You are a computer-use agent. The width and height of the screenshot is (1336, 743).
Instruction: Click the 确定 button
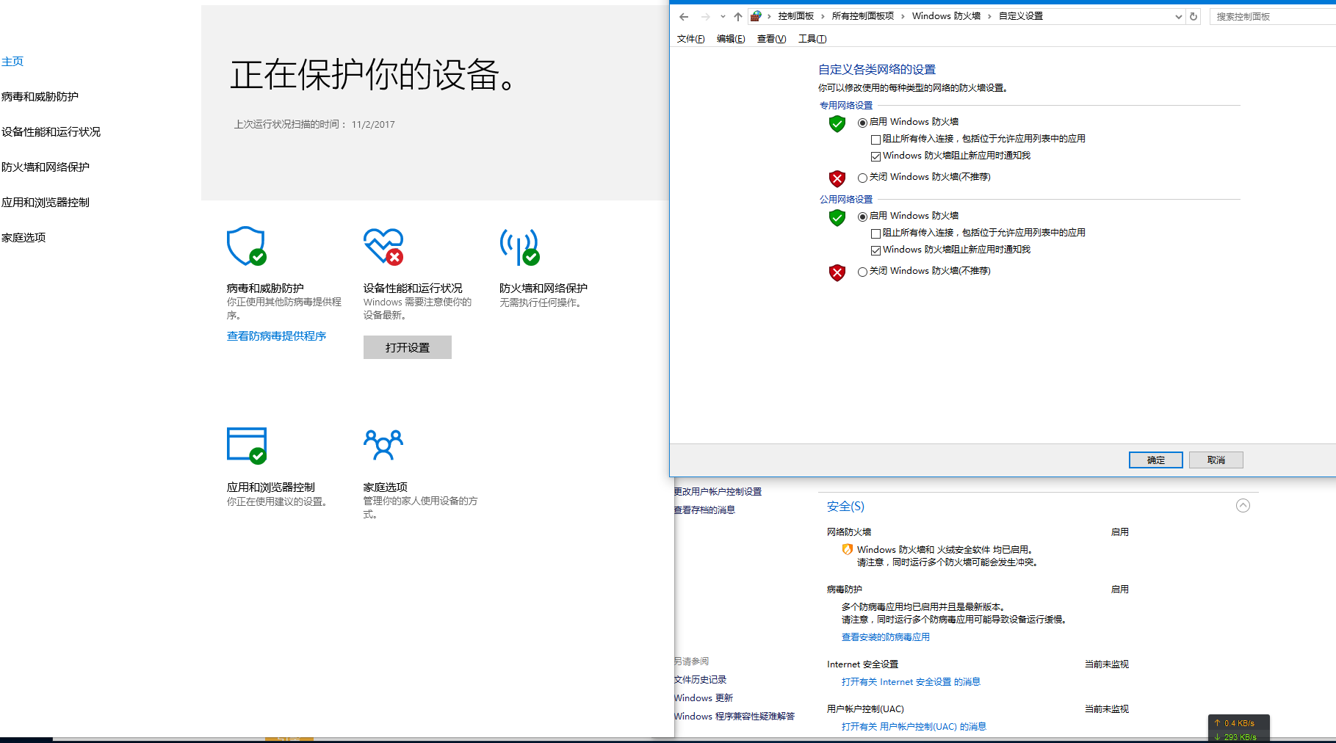pyautogui.click(x=1156, y=460)
